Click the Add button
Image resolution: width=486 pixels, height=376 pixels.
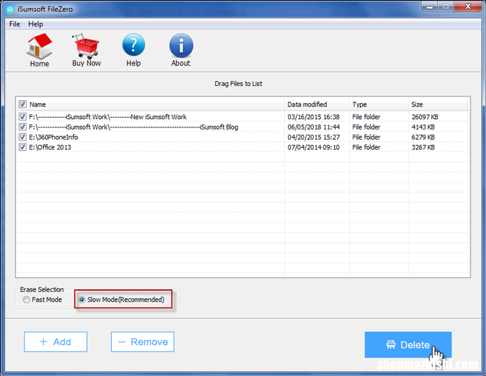point(55,341)
